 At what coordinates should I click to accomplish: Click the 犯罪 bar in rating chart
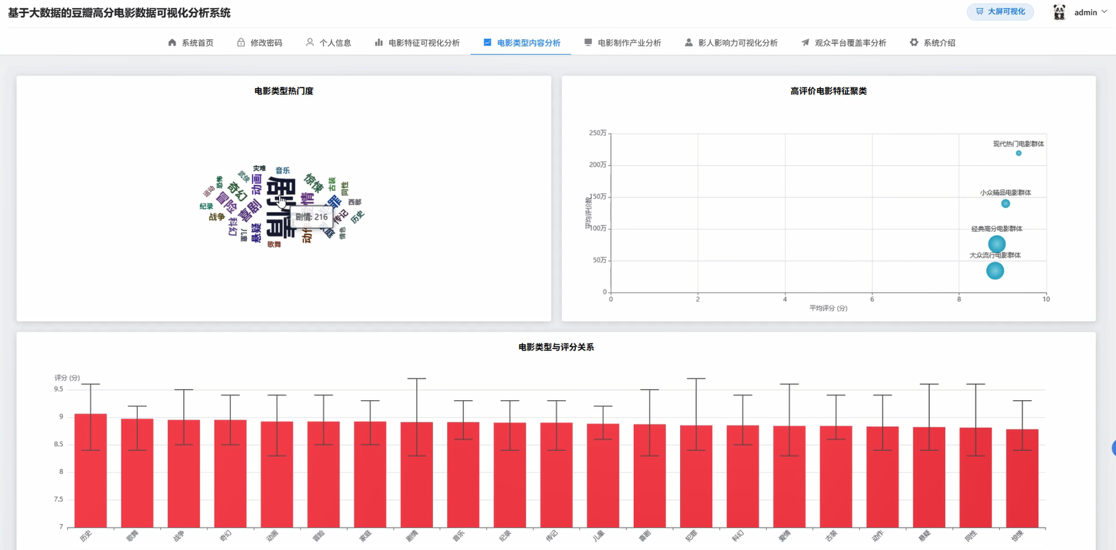tap(696, 477)
